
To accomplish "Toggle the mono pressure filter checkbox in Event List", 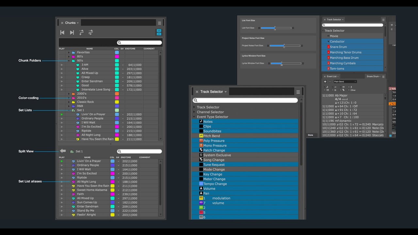I will pos(349,87).
